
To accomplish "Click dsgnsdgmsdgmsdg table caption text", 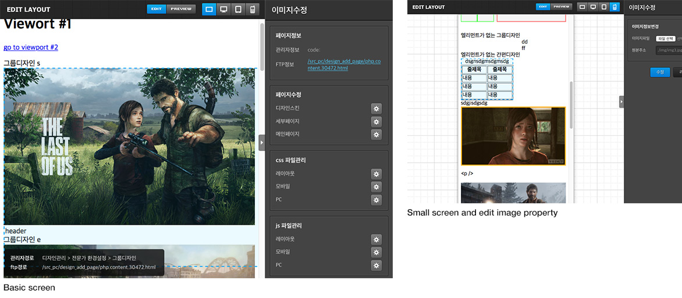I will click(x=487, y=61).
